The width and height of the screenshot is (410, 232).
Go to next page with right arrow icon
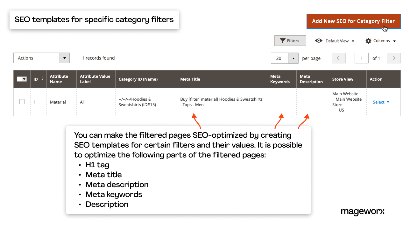point(393,58)
